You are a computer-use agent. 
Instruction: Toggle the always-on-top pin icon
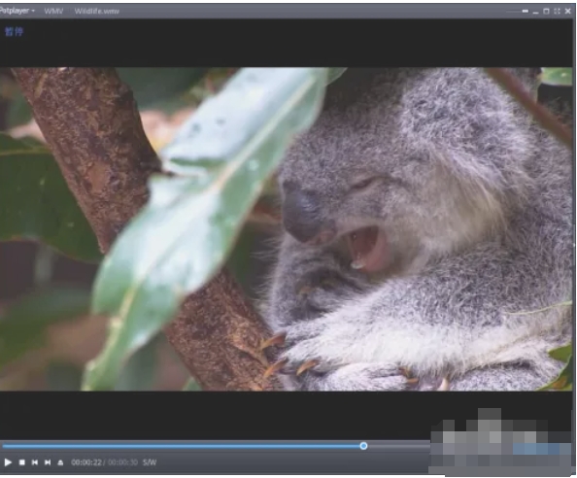526,11
